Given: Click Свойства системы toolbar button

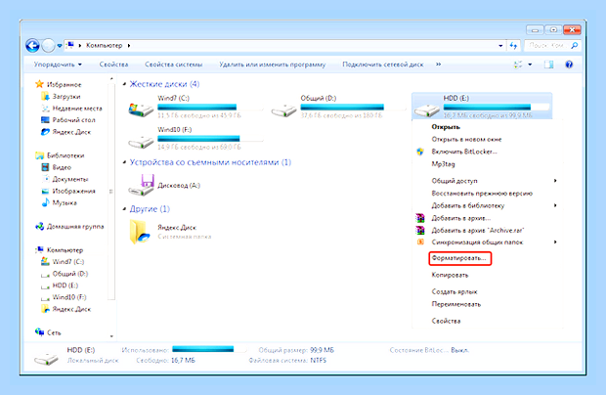Looking at the screenshot, I should coord(174,65).
